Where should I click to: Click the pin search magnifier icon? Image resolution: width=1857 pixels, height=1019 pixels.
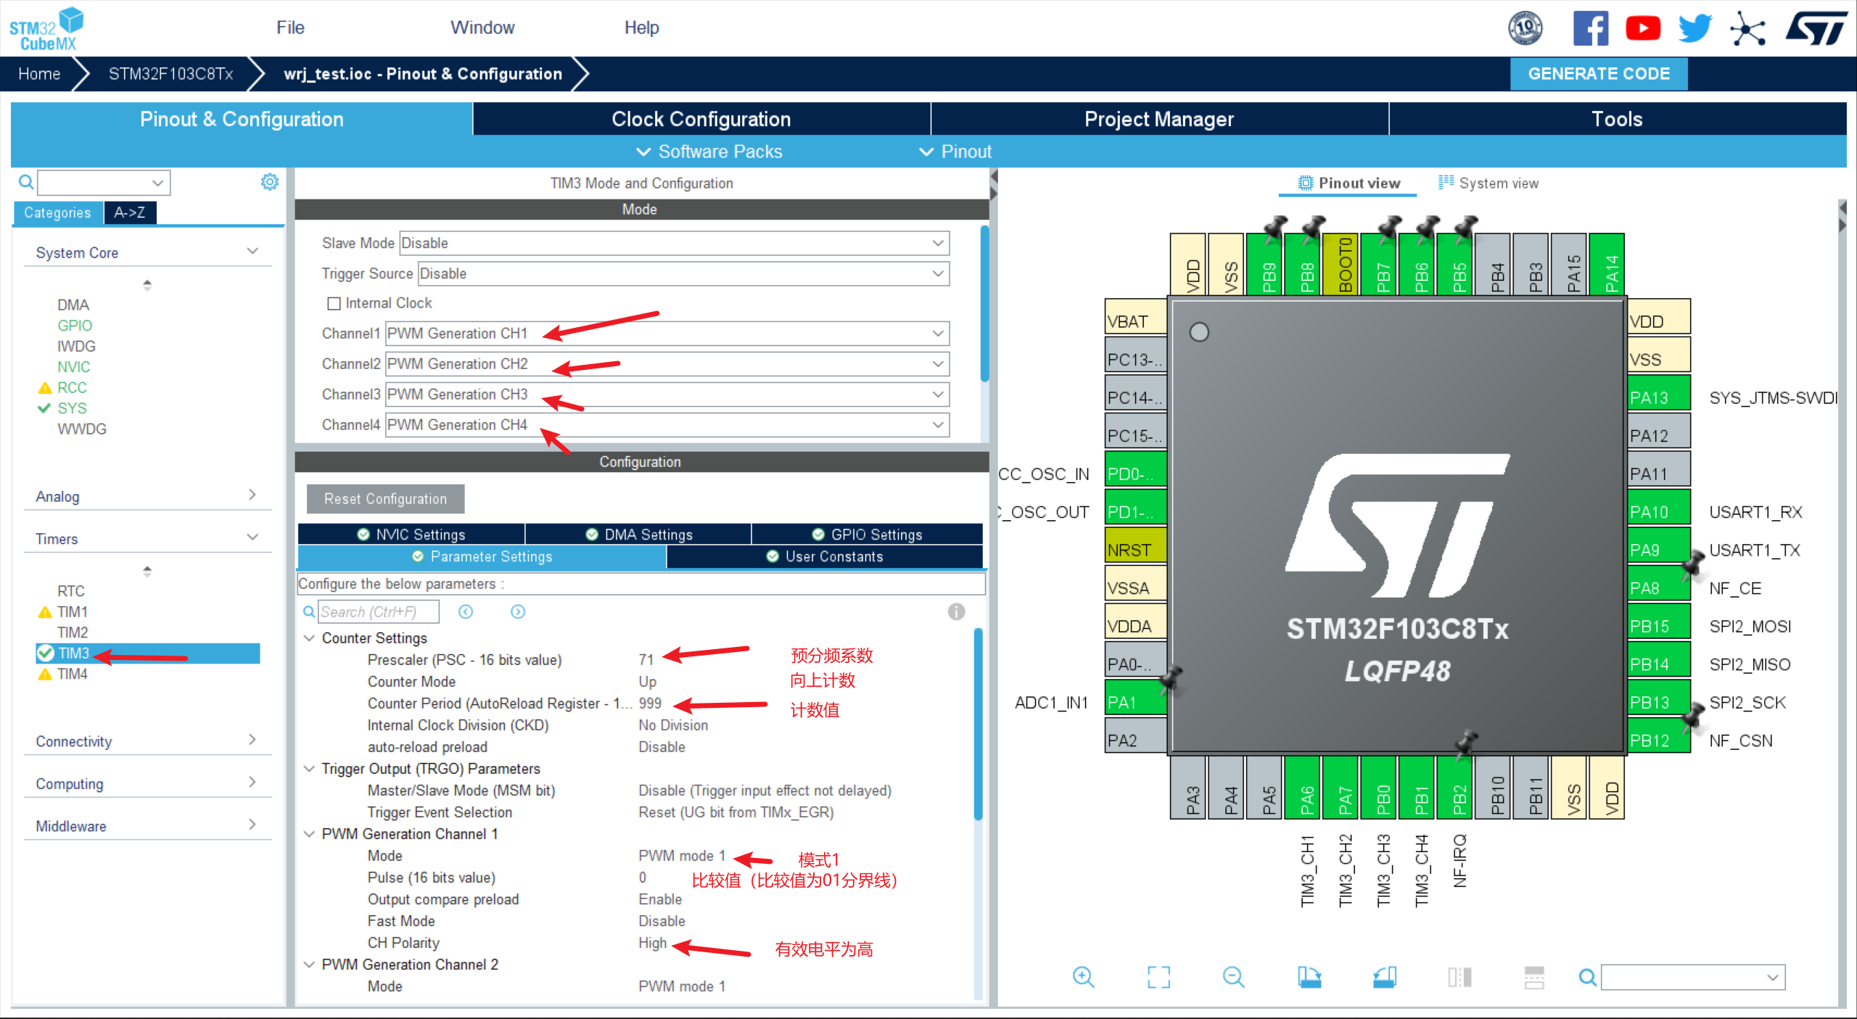pyautogui.click(x=1588, y=978)
